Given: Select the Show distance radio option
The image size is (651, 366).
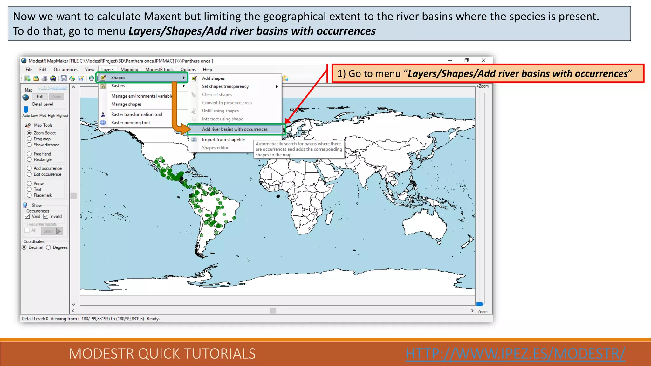Looking at the screenshot, I should tap(29, 145).
